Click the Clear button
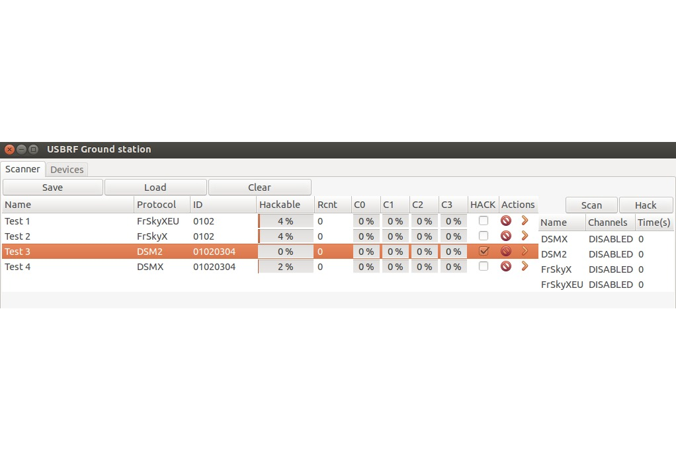676x451 pixels. [259, 187]
